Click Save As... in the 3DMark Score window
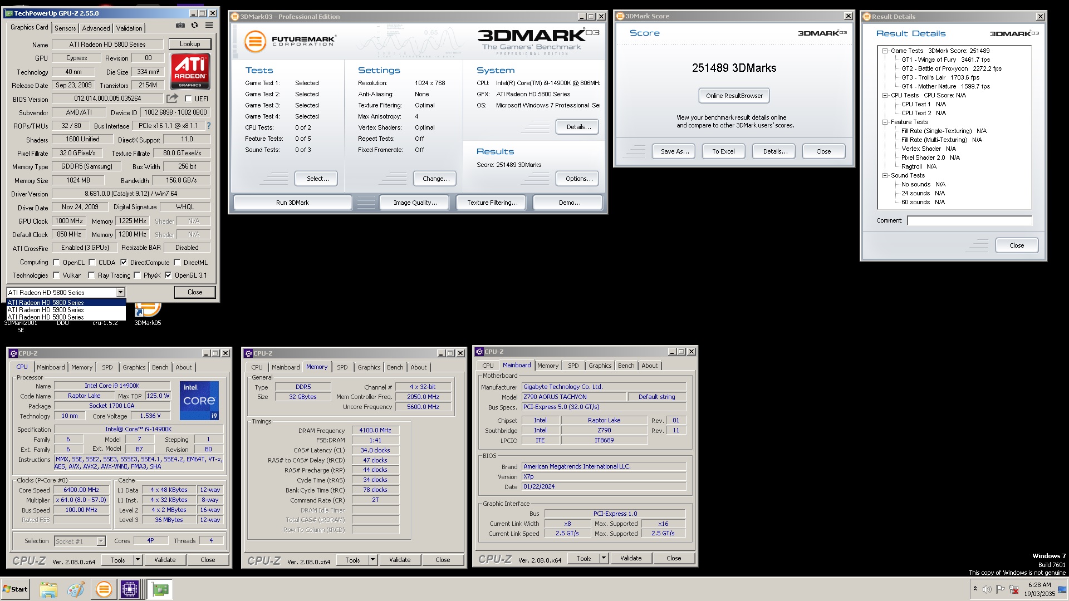 [x=674, y=151]
